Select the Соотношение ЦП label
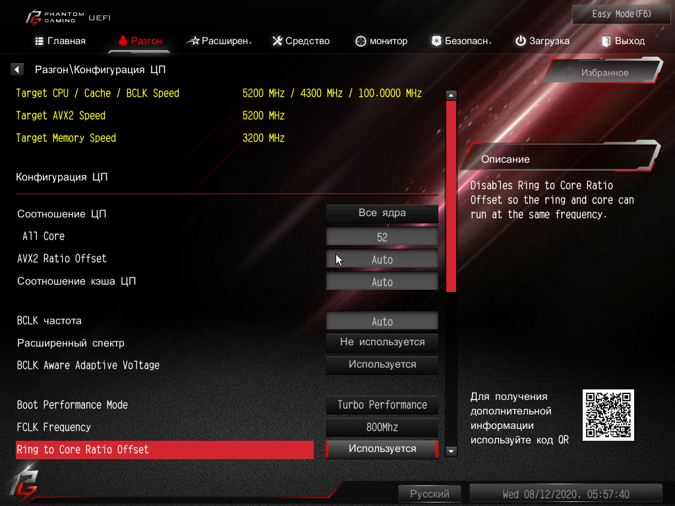This screenshot has width=675, height=506. [x=61, y=214]
